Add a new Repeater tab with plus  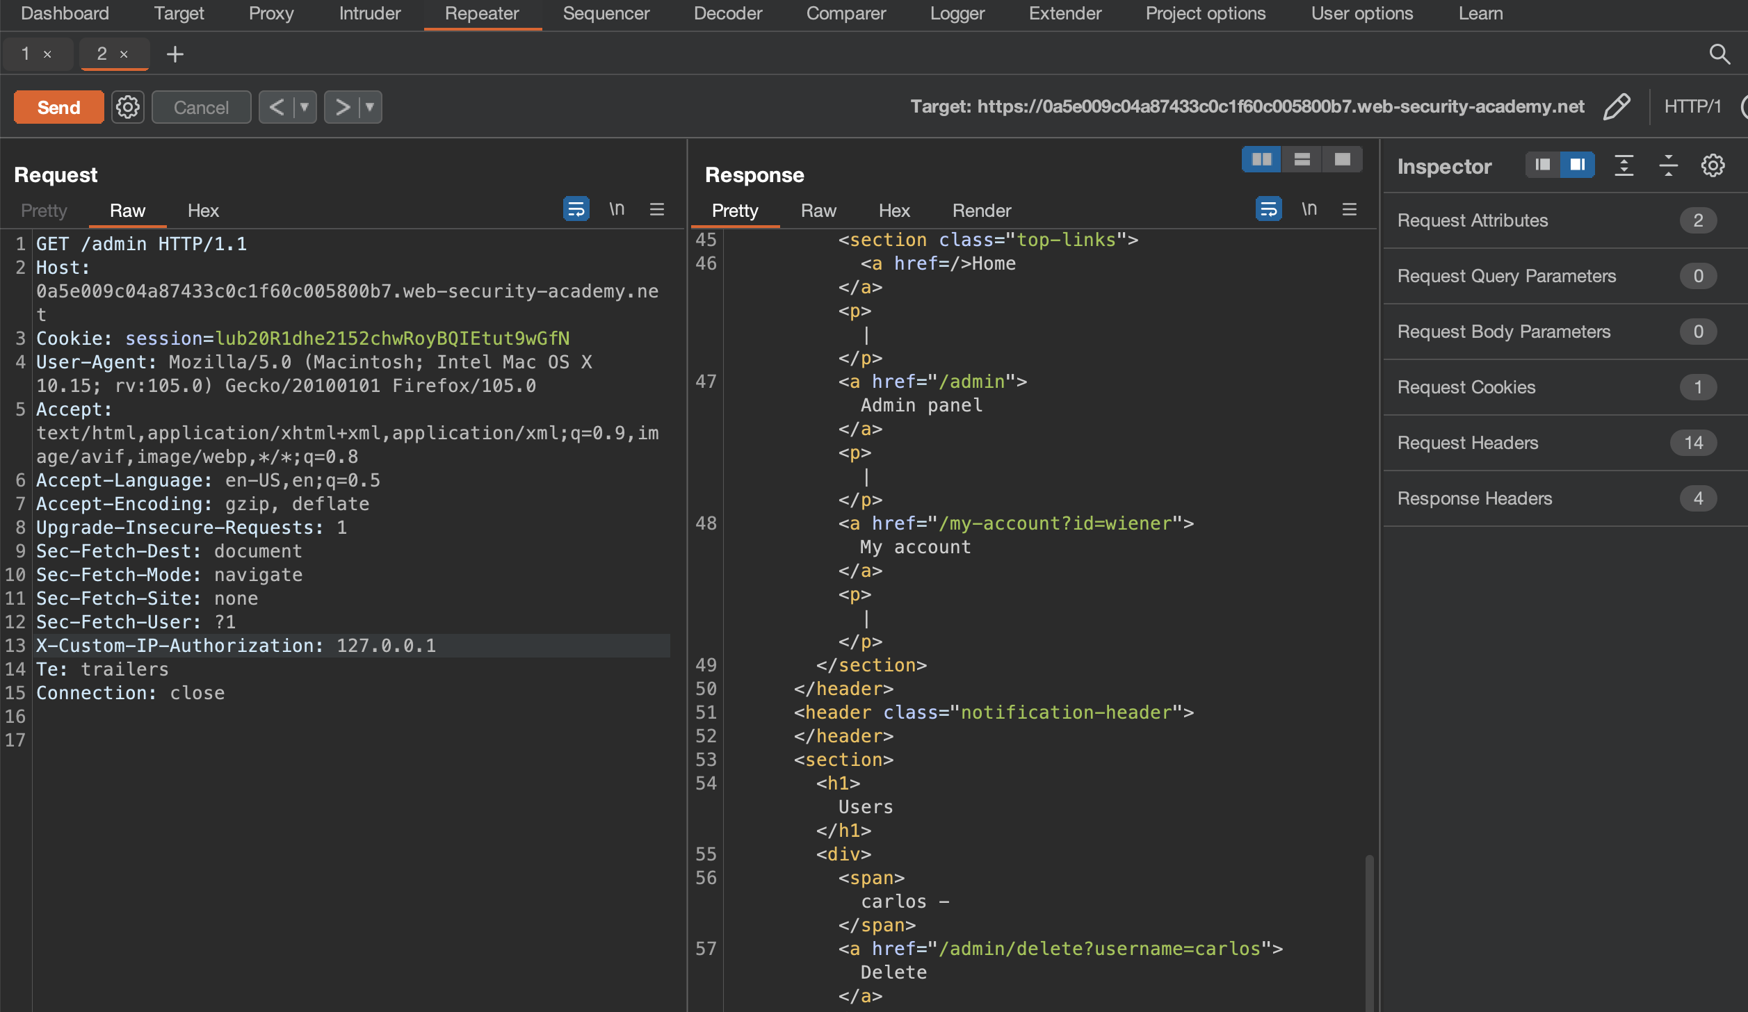pyautogui.click(x=175, y=54)
